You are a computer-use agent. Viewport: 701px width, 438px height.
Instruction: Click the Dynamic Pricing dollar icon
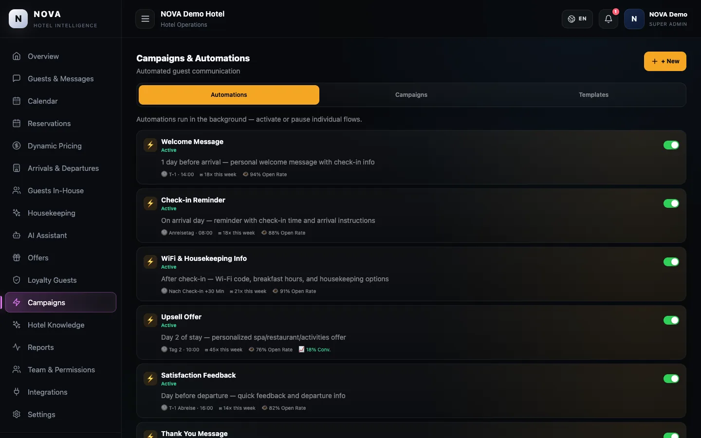point(17,146)
